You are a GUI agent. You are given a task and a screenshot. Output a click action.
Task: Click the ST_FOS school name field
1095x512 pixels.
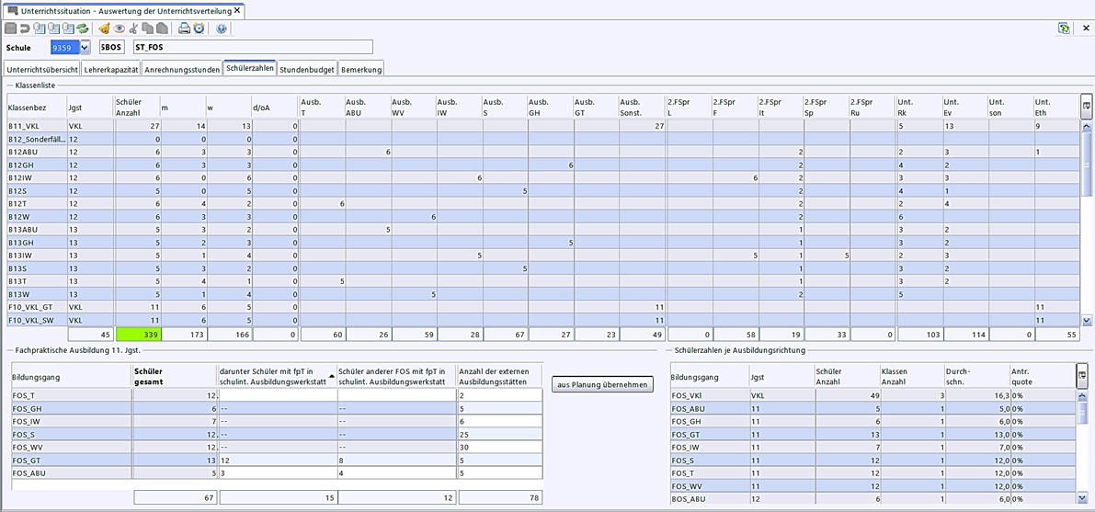(x=252, y=47)
